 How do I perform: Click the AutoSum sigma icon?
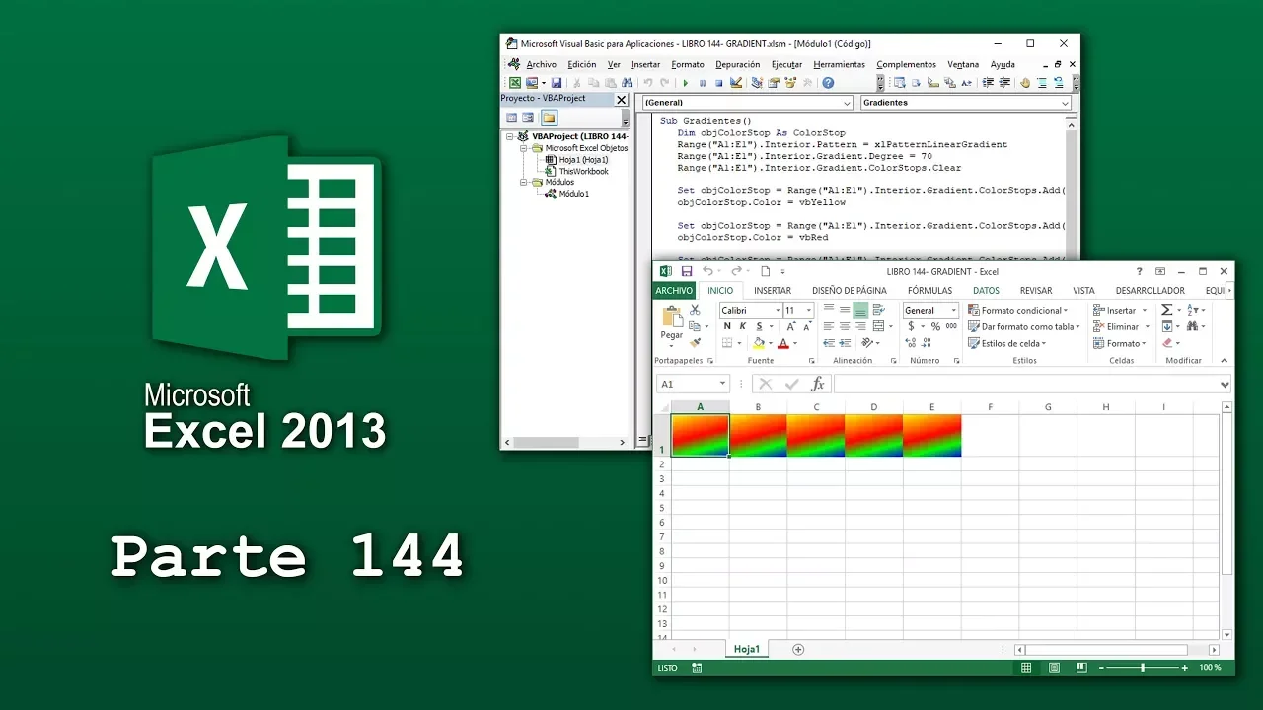(1167, 310)
